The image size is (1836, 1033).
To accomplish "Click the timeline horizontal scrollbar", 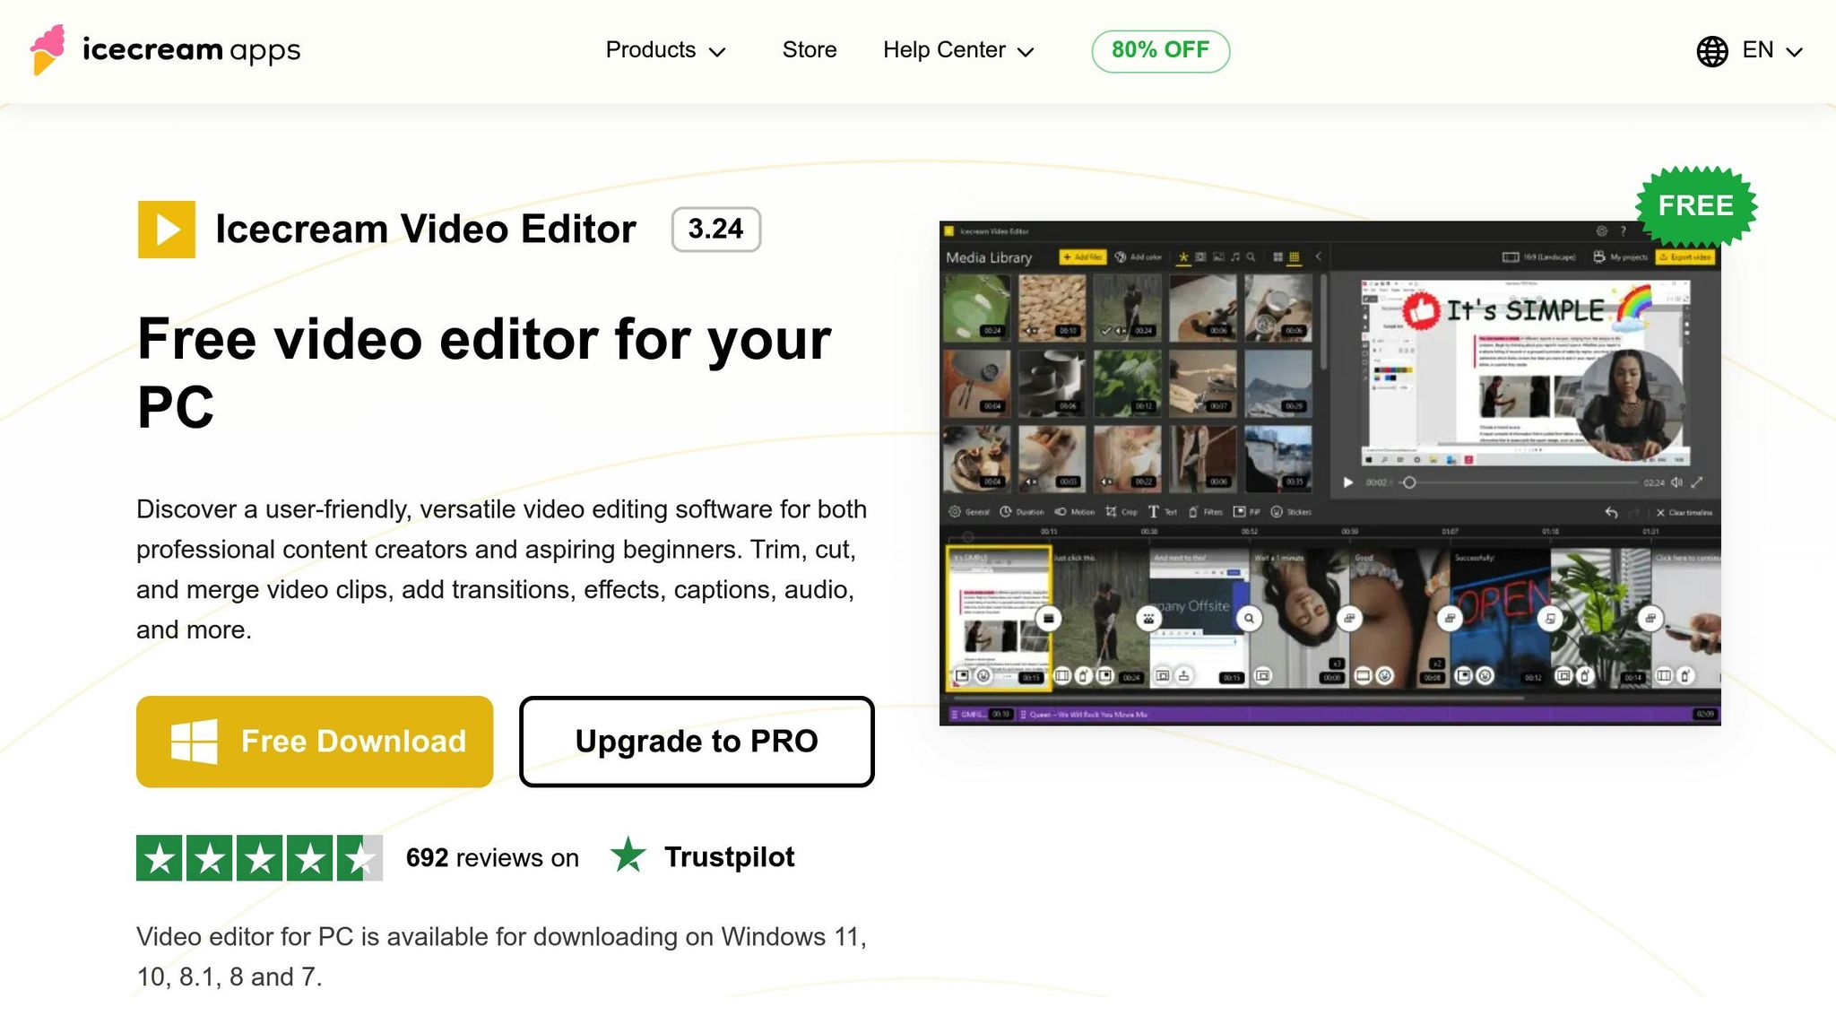I will tap(1237, 698).
